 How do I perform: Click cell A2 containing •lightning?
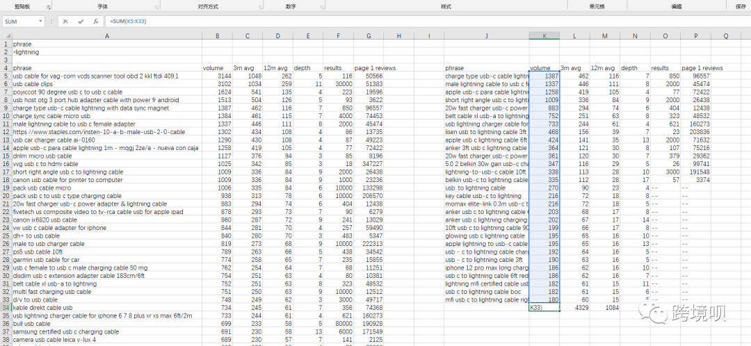pos(107,52)
